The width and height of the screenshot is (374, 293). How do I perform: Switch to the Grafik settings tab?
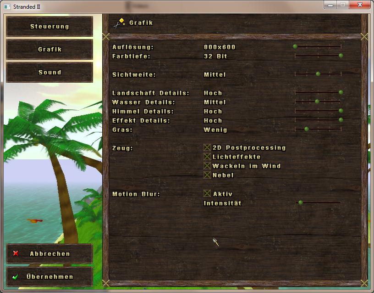pyautogui.click(x=49, y=49)
